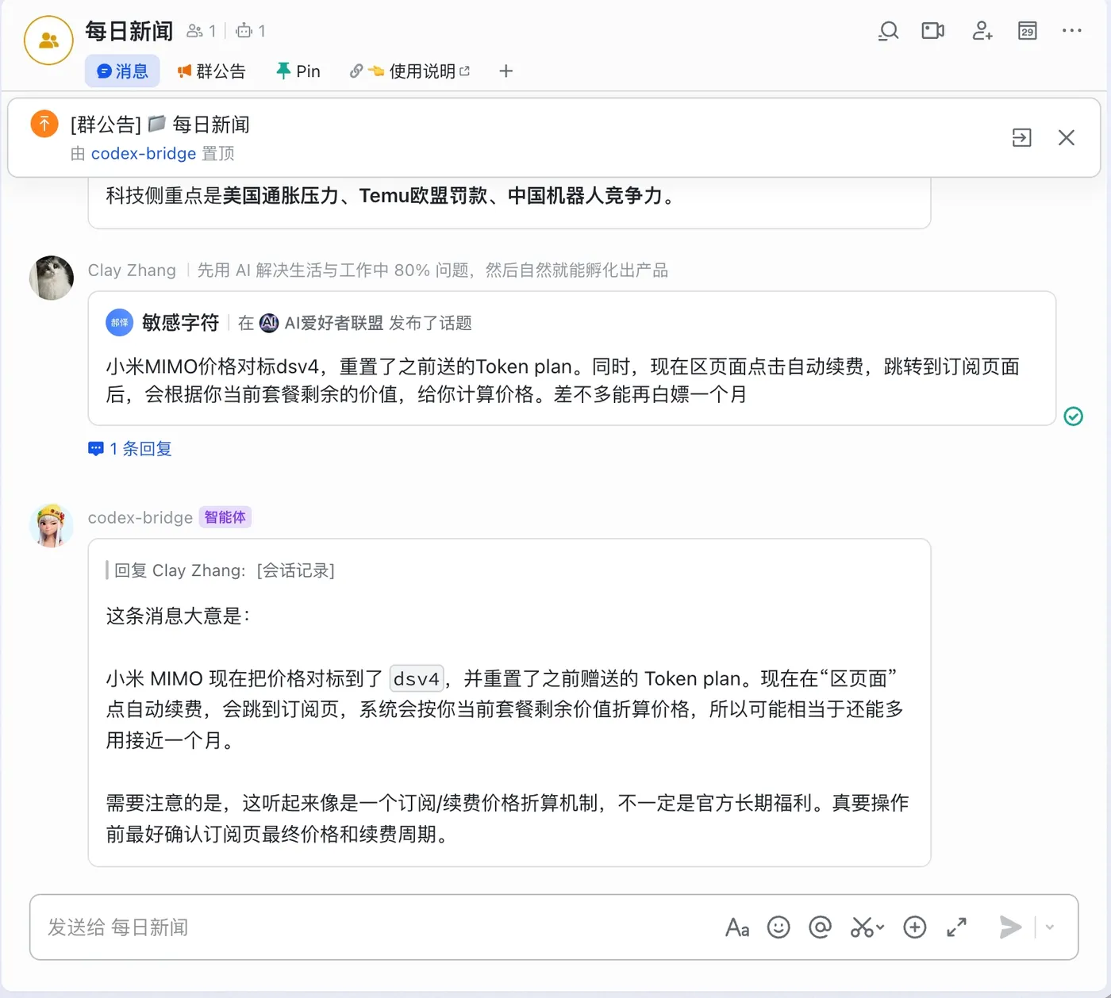View group member count

point(202,31)
